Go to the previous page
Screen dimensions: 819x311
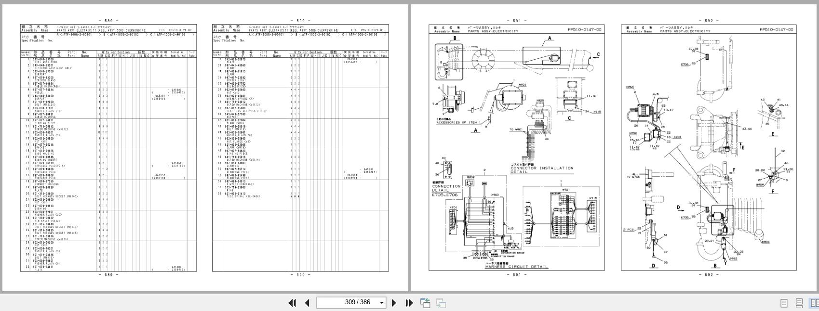(x=307, y=303)
